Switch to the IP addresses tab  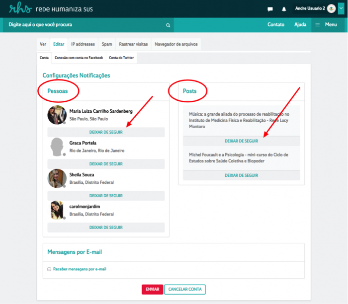click(83, 44)
